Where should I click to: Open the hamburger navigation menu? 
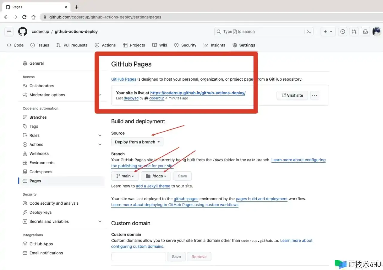click(9, 31)
